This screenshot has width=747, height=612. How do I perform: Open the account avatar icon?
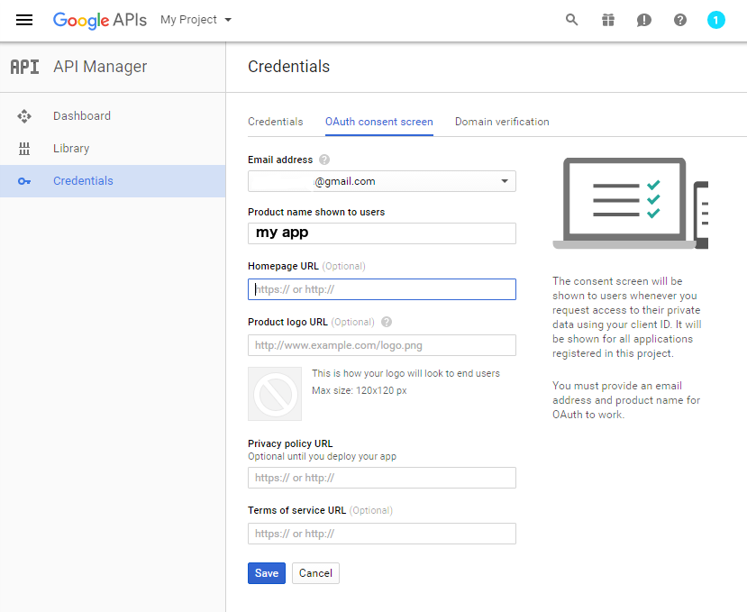[715, 20]
